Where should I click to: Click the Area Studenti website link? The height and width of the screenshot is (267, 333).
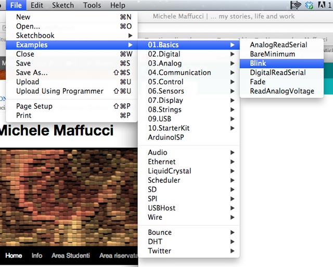pos(71,256)
